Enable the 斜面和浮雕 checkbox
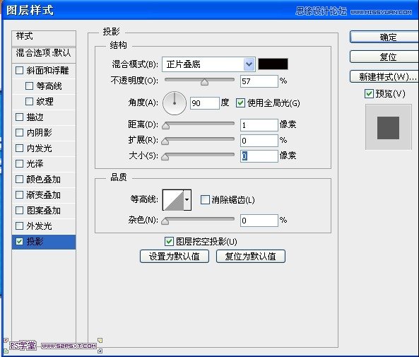Screen dimensions: 419x357 (x=19, y=70)
